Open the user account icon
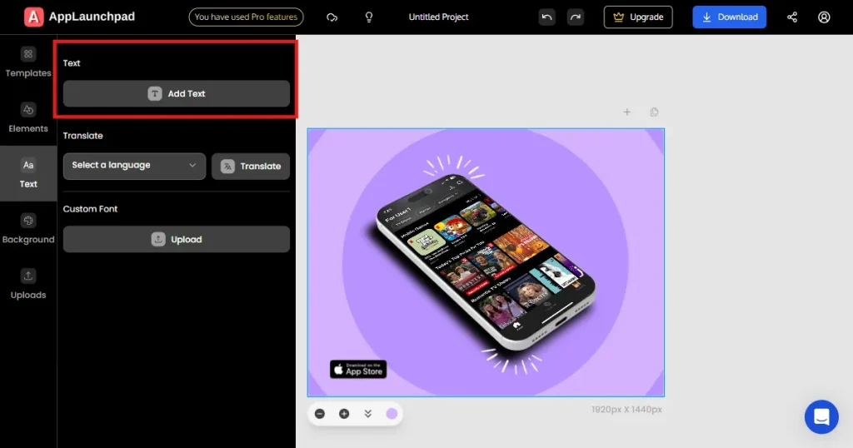This screenshot has width=853, height=448. coord(824,17)
